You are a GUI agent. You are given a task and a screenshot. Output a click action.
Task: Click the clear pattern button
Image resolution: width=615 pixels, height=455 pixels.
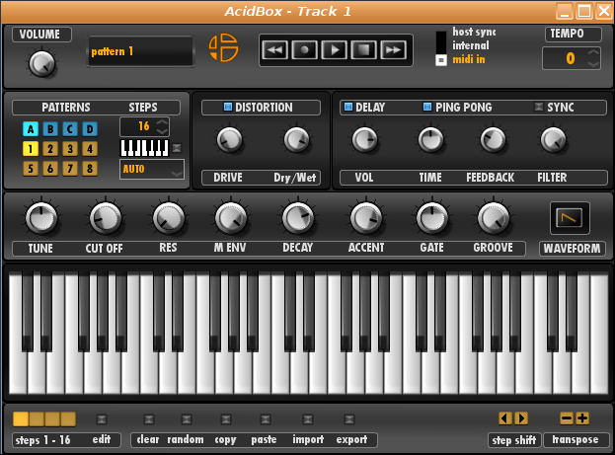pos(149,419)
